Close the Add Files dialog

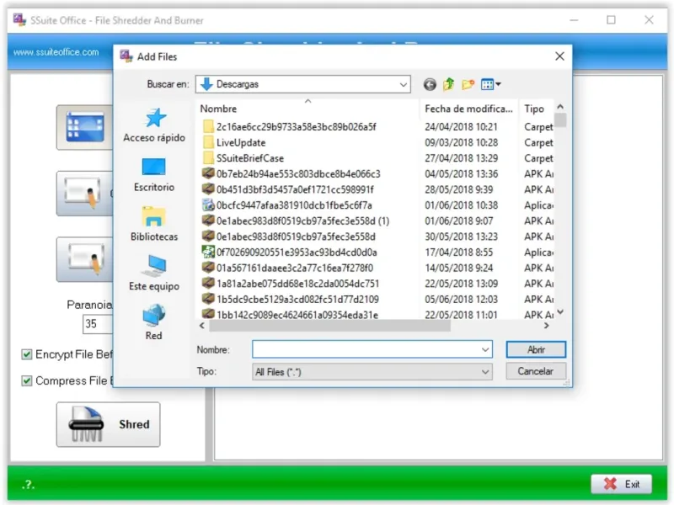(x=559, y=56)
